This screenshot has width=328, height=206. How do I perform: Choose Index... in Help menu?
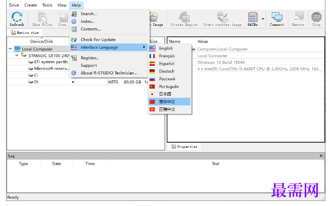(110, 22)
